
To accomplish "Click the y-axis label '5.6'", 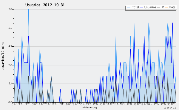I will [10, 28].
